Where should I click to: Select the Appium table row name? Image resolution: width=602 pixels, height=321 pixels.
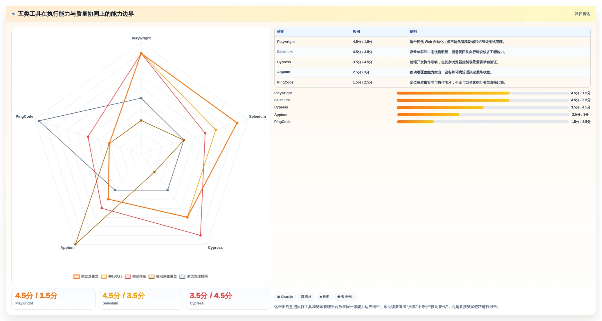[x=284, y=72]
